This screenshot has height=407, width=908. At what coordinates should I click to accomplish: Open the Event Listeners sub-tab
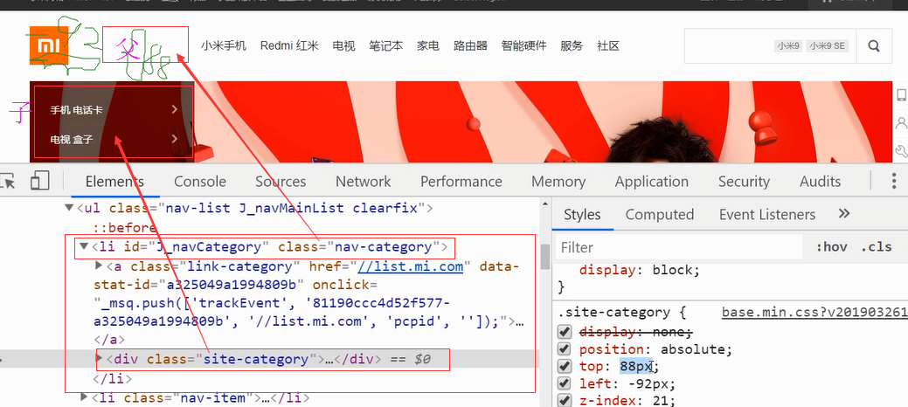[767, 214]
